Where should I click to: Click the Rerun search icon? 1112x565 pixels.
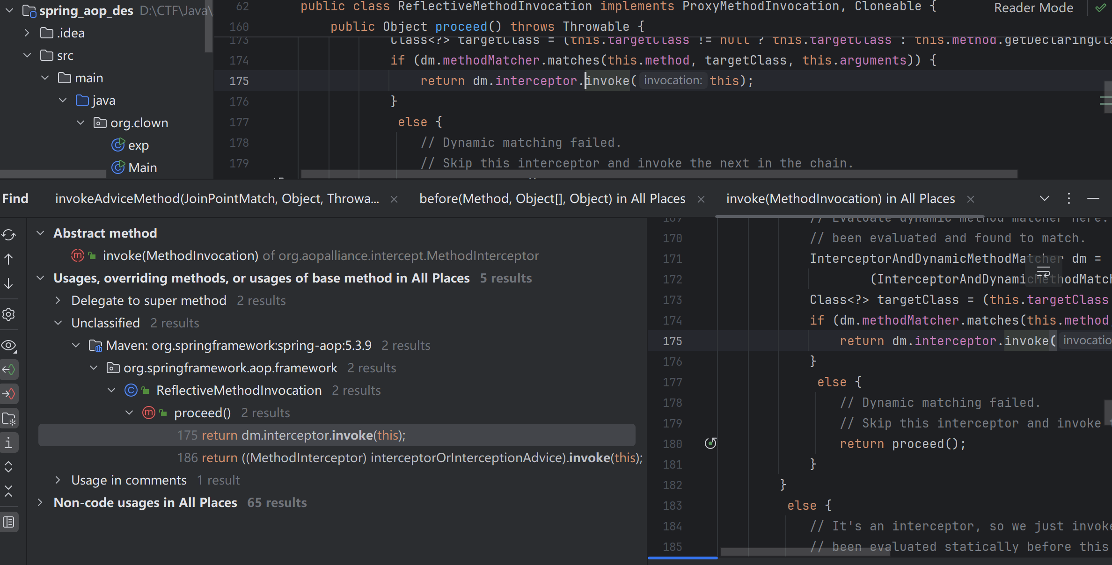[9, 235]
